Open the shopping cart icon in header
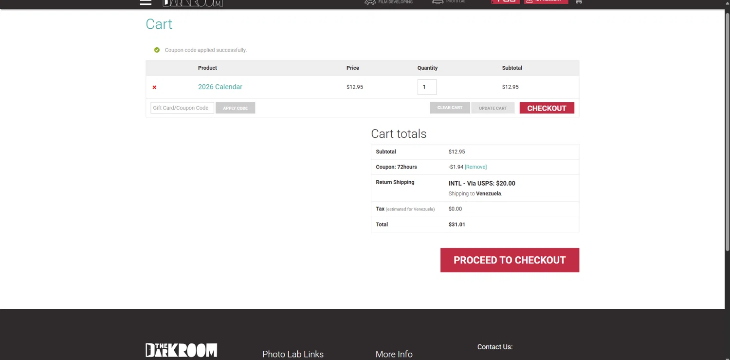The width and height of the screenshot is (730, 360). point(579,1)
